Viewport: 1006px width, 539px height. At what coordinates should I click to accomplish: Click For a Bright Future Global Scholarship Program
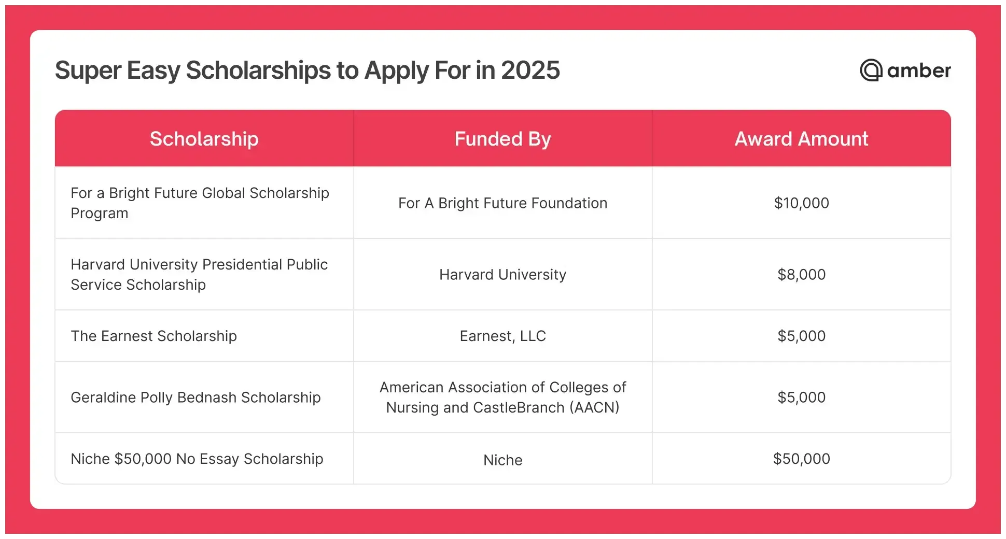pyautogui.click(x=200, y=203)
